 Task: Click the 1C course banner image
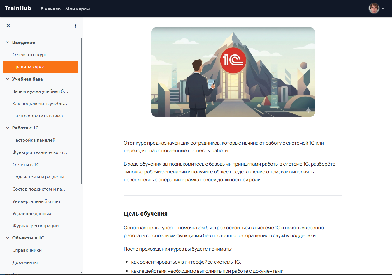(233, 72)
